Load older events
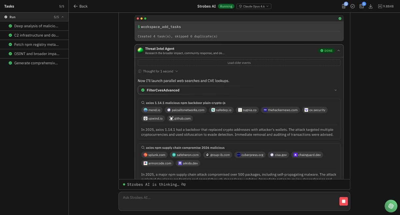This screenshot has width=400, height=215. pos(239,63)
